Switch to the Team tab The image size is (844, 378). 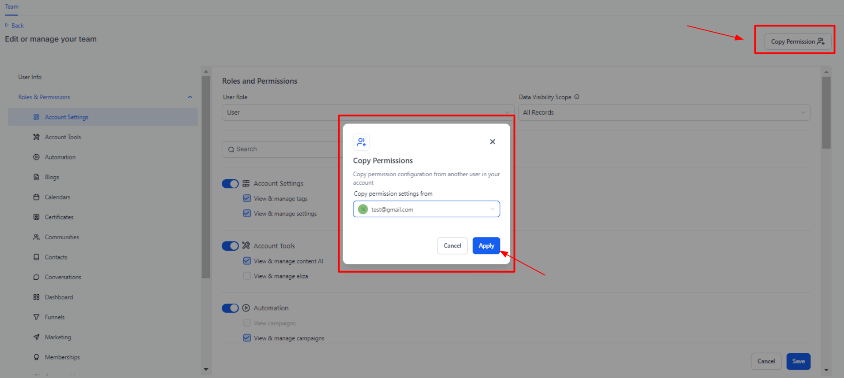pyautogui.click(x=11, y=7)
